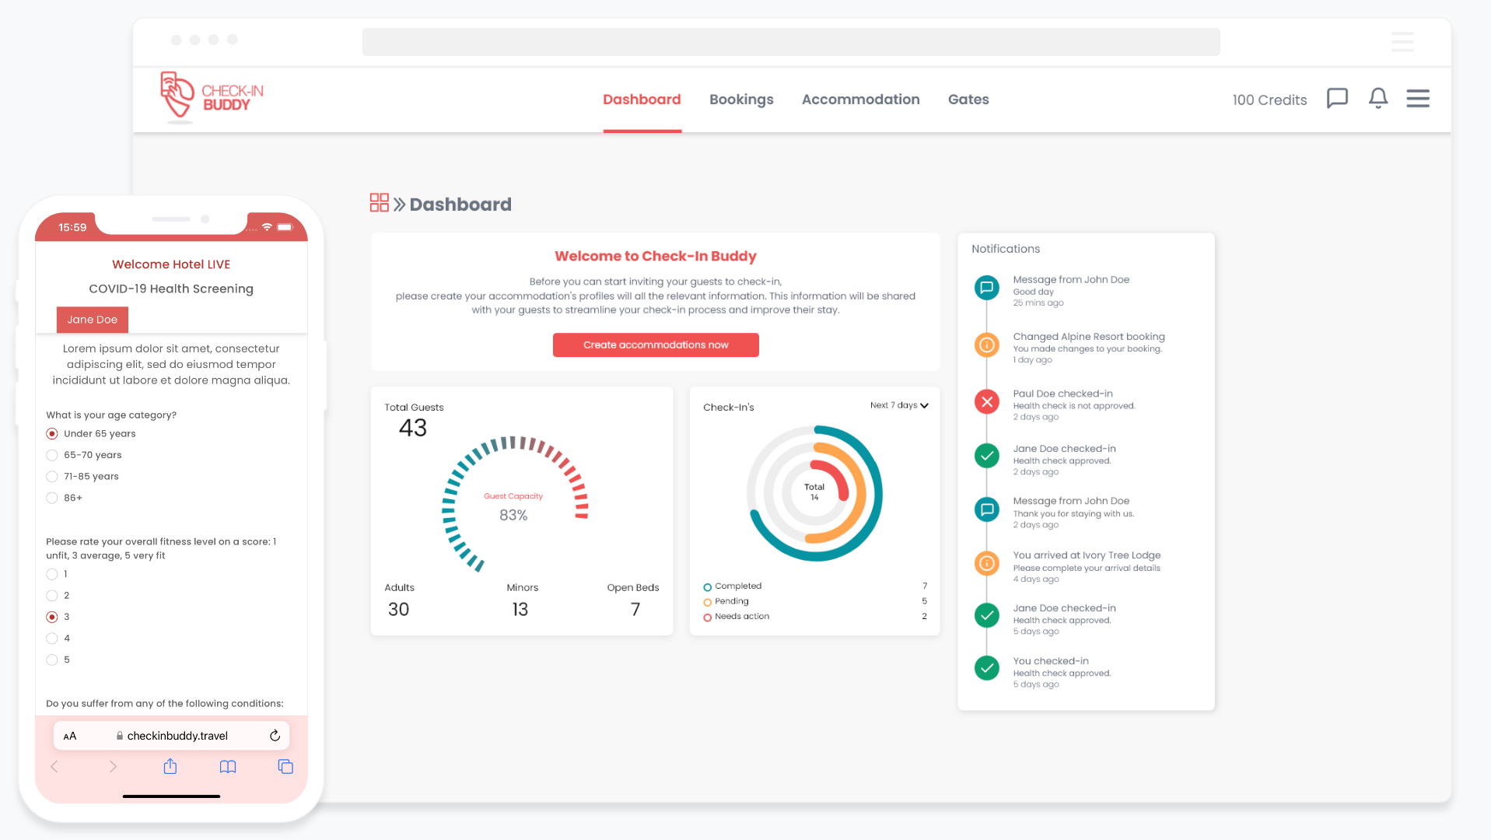
Task: Open the Gates tab
Action: click(x=968, y=100)
